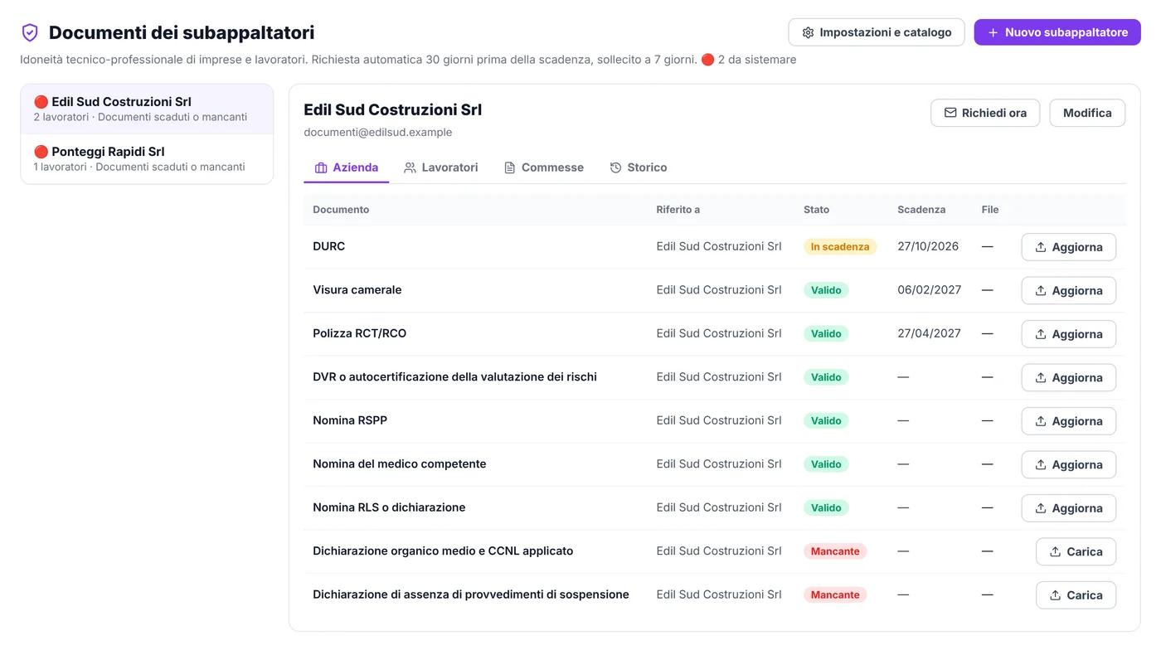
Task: Open the Lavoratori tab
Action: (441, 167)
